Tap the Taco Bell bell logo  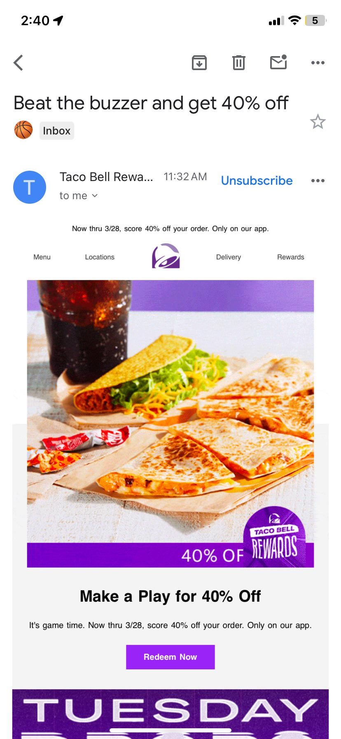pos(166,256)
